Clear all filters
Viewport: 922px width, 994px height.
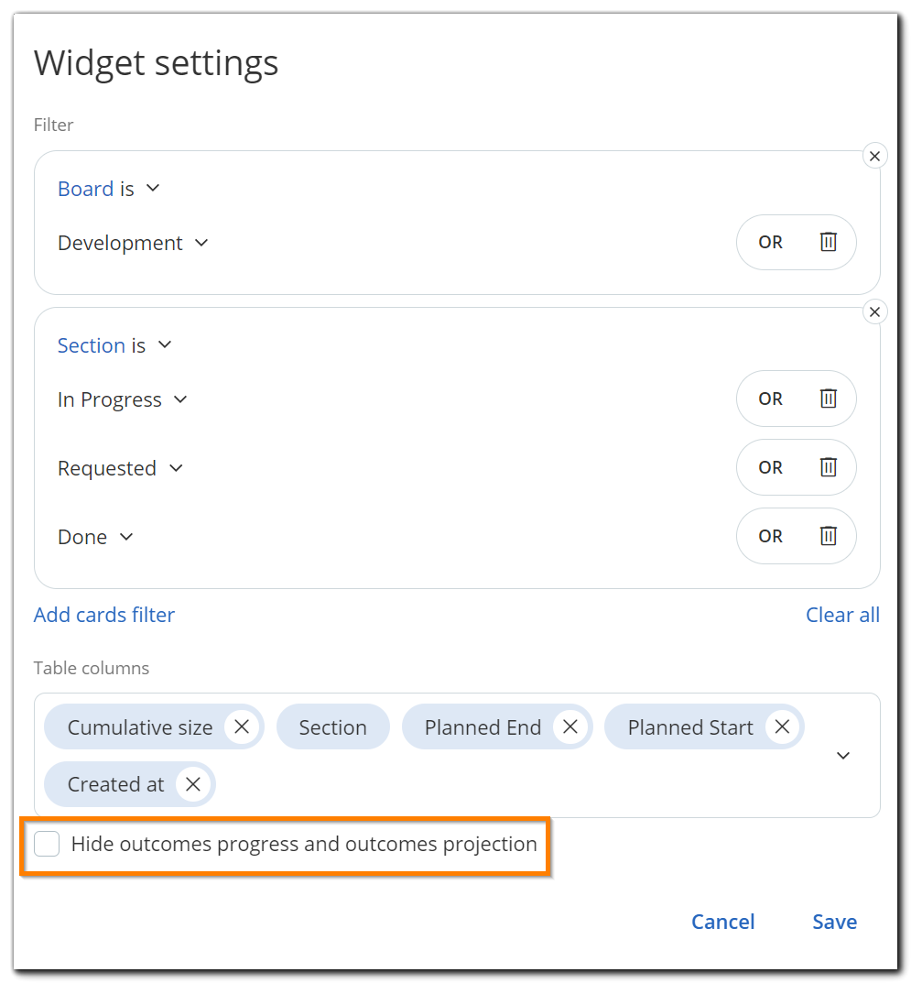[842, 615]
